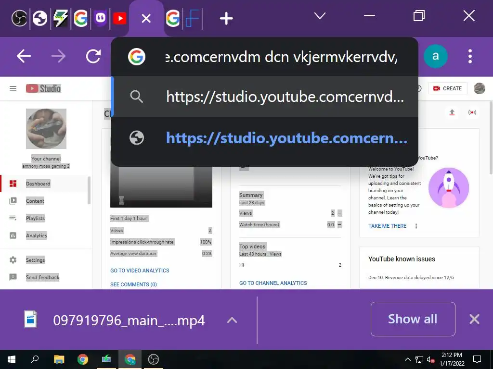493x369 pixels.
Task: Open Playlists in the sidebar
Action: 44,218
